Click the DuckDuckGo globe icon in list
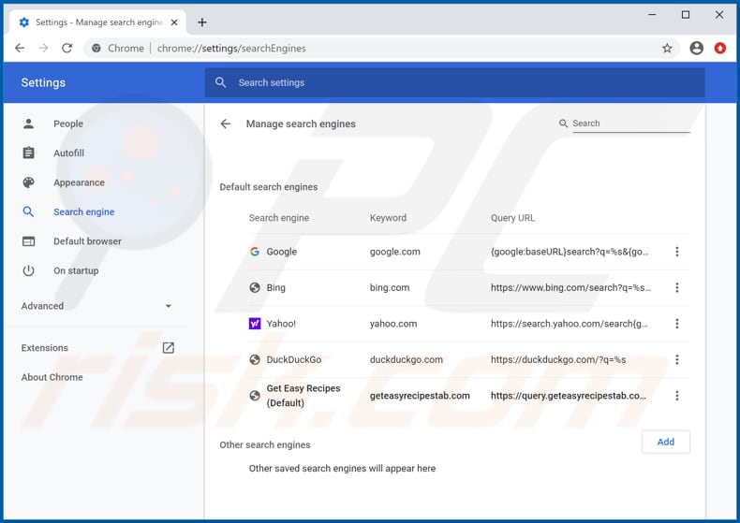The height and width of the screenshot is (523, 740). coord(255,360)
